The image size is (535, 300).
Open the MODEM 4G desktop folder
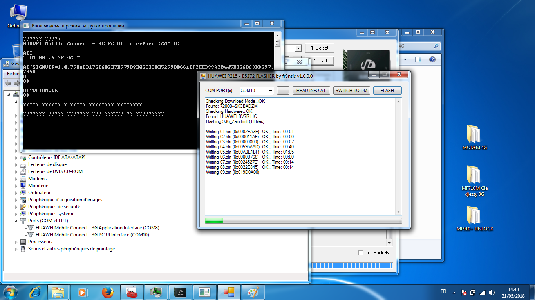(x=475, y=137)
